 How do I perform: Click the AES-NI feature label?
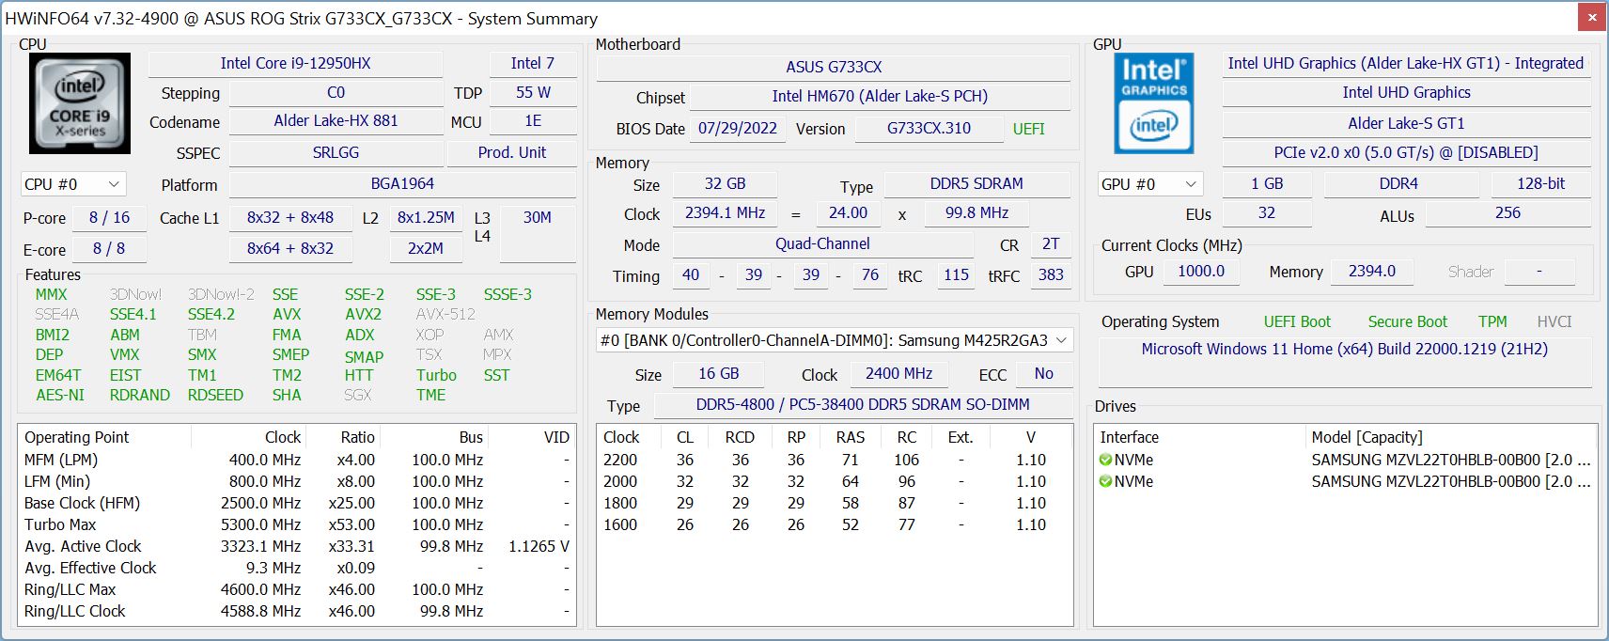tap(60, 395)
